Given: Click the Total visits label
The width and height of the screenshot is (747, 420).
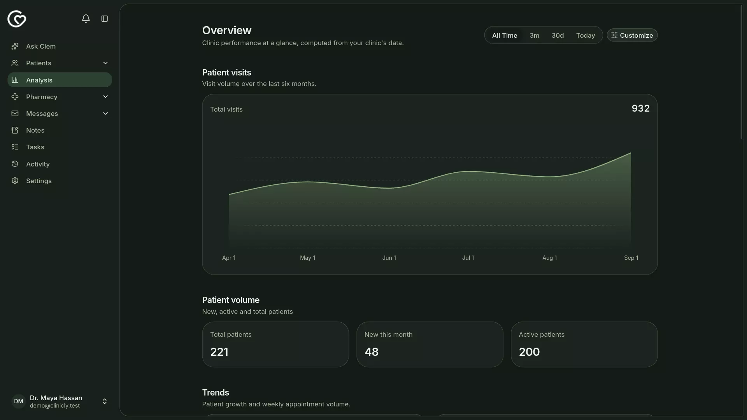Looking at the screenshot, I should (x=226, y=110).
